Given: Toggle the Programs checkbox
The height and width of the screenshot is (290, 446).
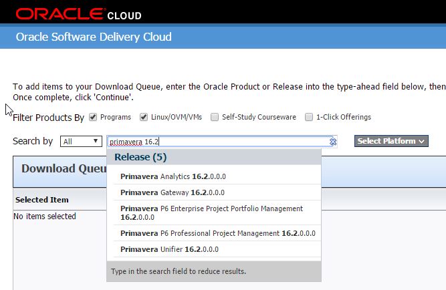Looking at the screenshot, I should point(93,117).
